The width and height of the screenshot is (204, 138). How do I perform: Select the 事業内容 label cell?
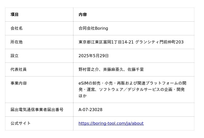(39, 90)
